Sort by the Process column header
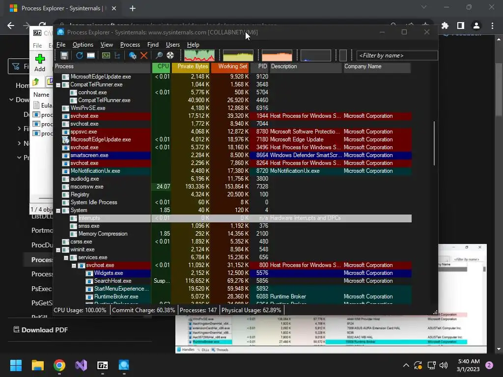Viewport: 503px width, 377px height. click(102, 67)
